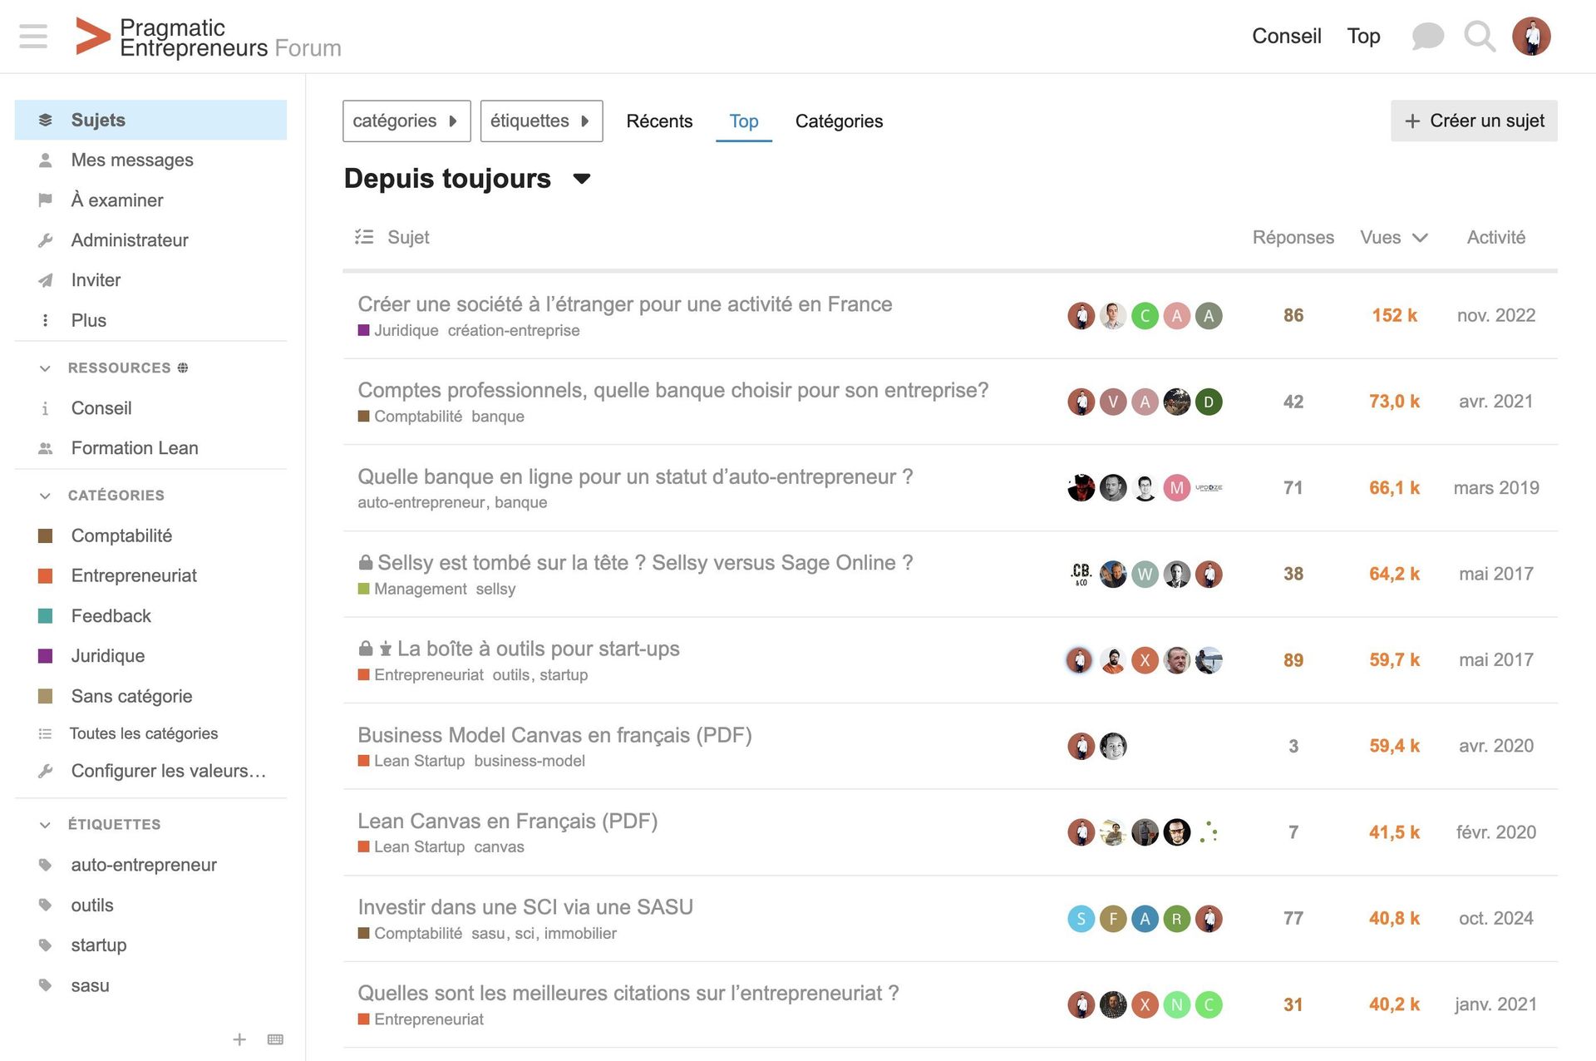Screen dimensions: 1596x1061
Task: Click the keyboard shortcuts icon in sidebar
Action: point(275,1039)
